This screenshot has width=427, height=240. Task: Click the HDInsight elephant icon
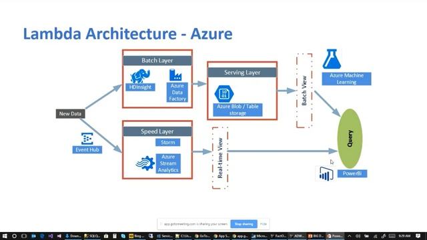[140, 76]
